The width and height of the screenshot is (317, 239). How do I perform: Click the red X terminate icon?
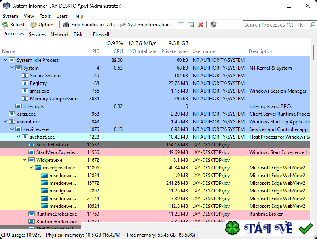(201, 25)
